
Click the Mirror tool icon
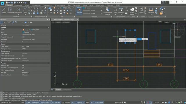(37, 11)
